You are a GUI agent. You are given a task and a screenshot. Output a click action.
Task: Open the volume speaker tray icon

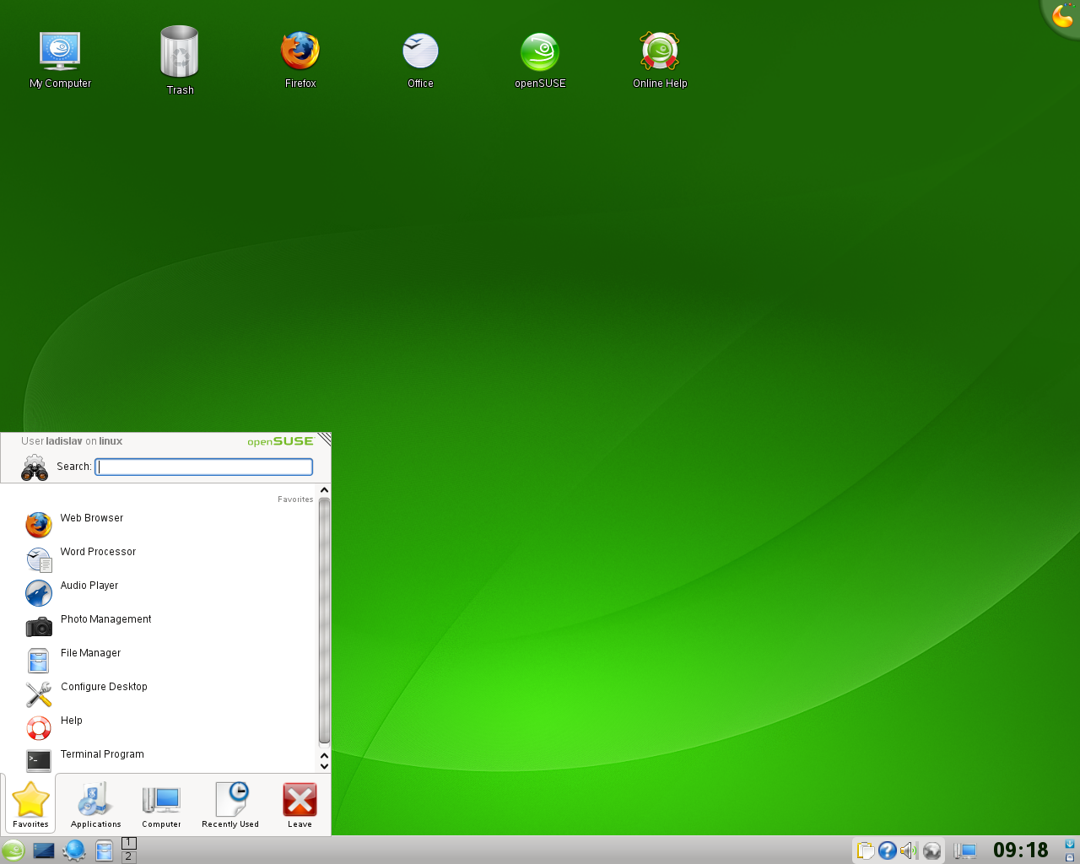pyautogui.click(x=909, y=850)
